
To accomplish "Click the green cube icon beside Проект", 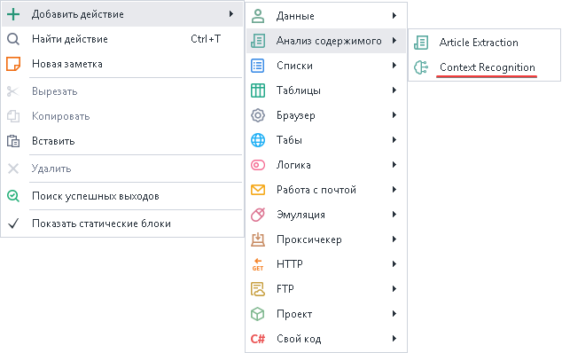I will pos(258,314).
